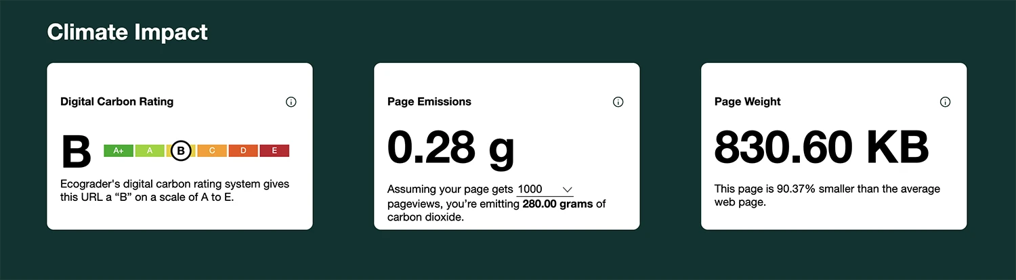This screenshot has width=1016, height=280.
Task: Click the 0.28 g emissions value
Action: click(450, 147)
